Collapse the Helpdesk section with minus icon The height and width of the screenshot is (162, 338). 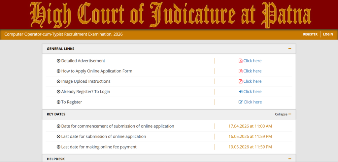[x=290, y=159]
